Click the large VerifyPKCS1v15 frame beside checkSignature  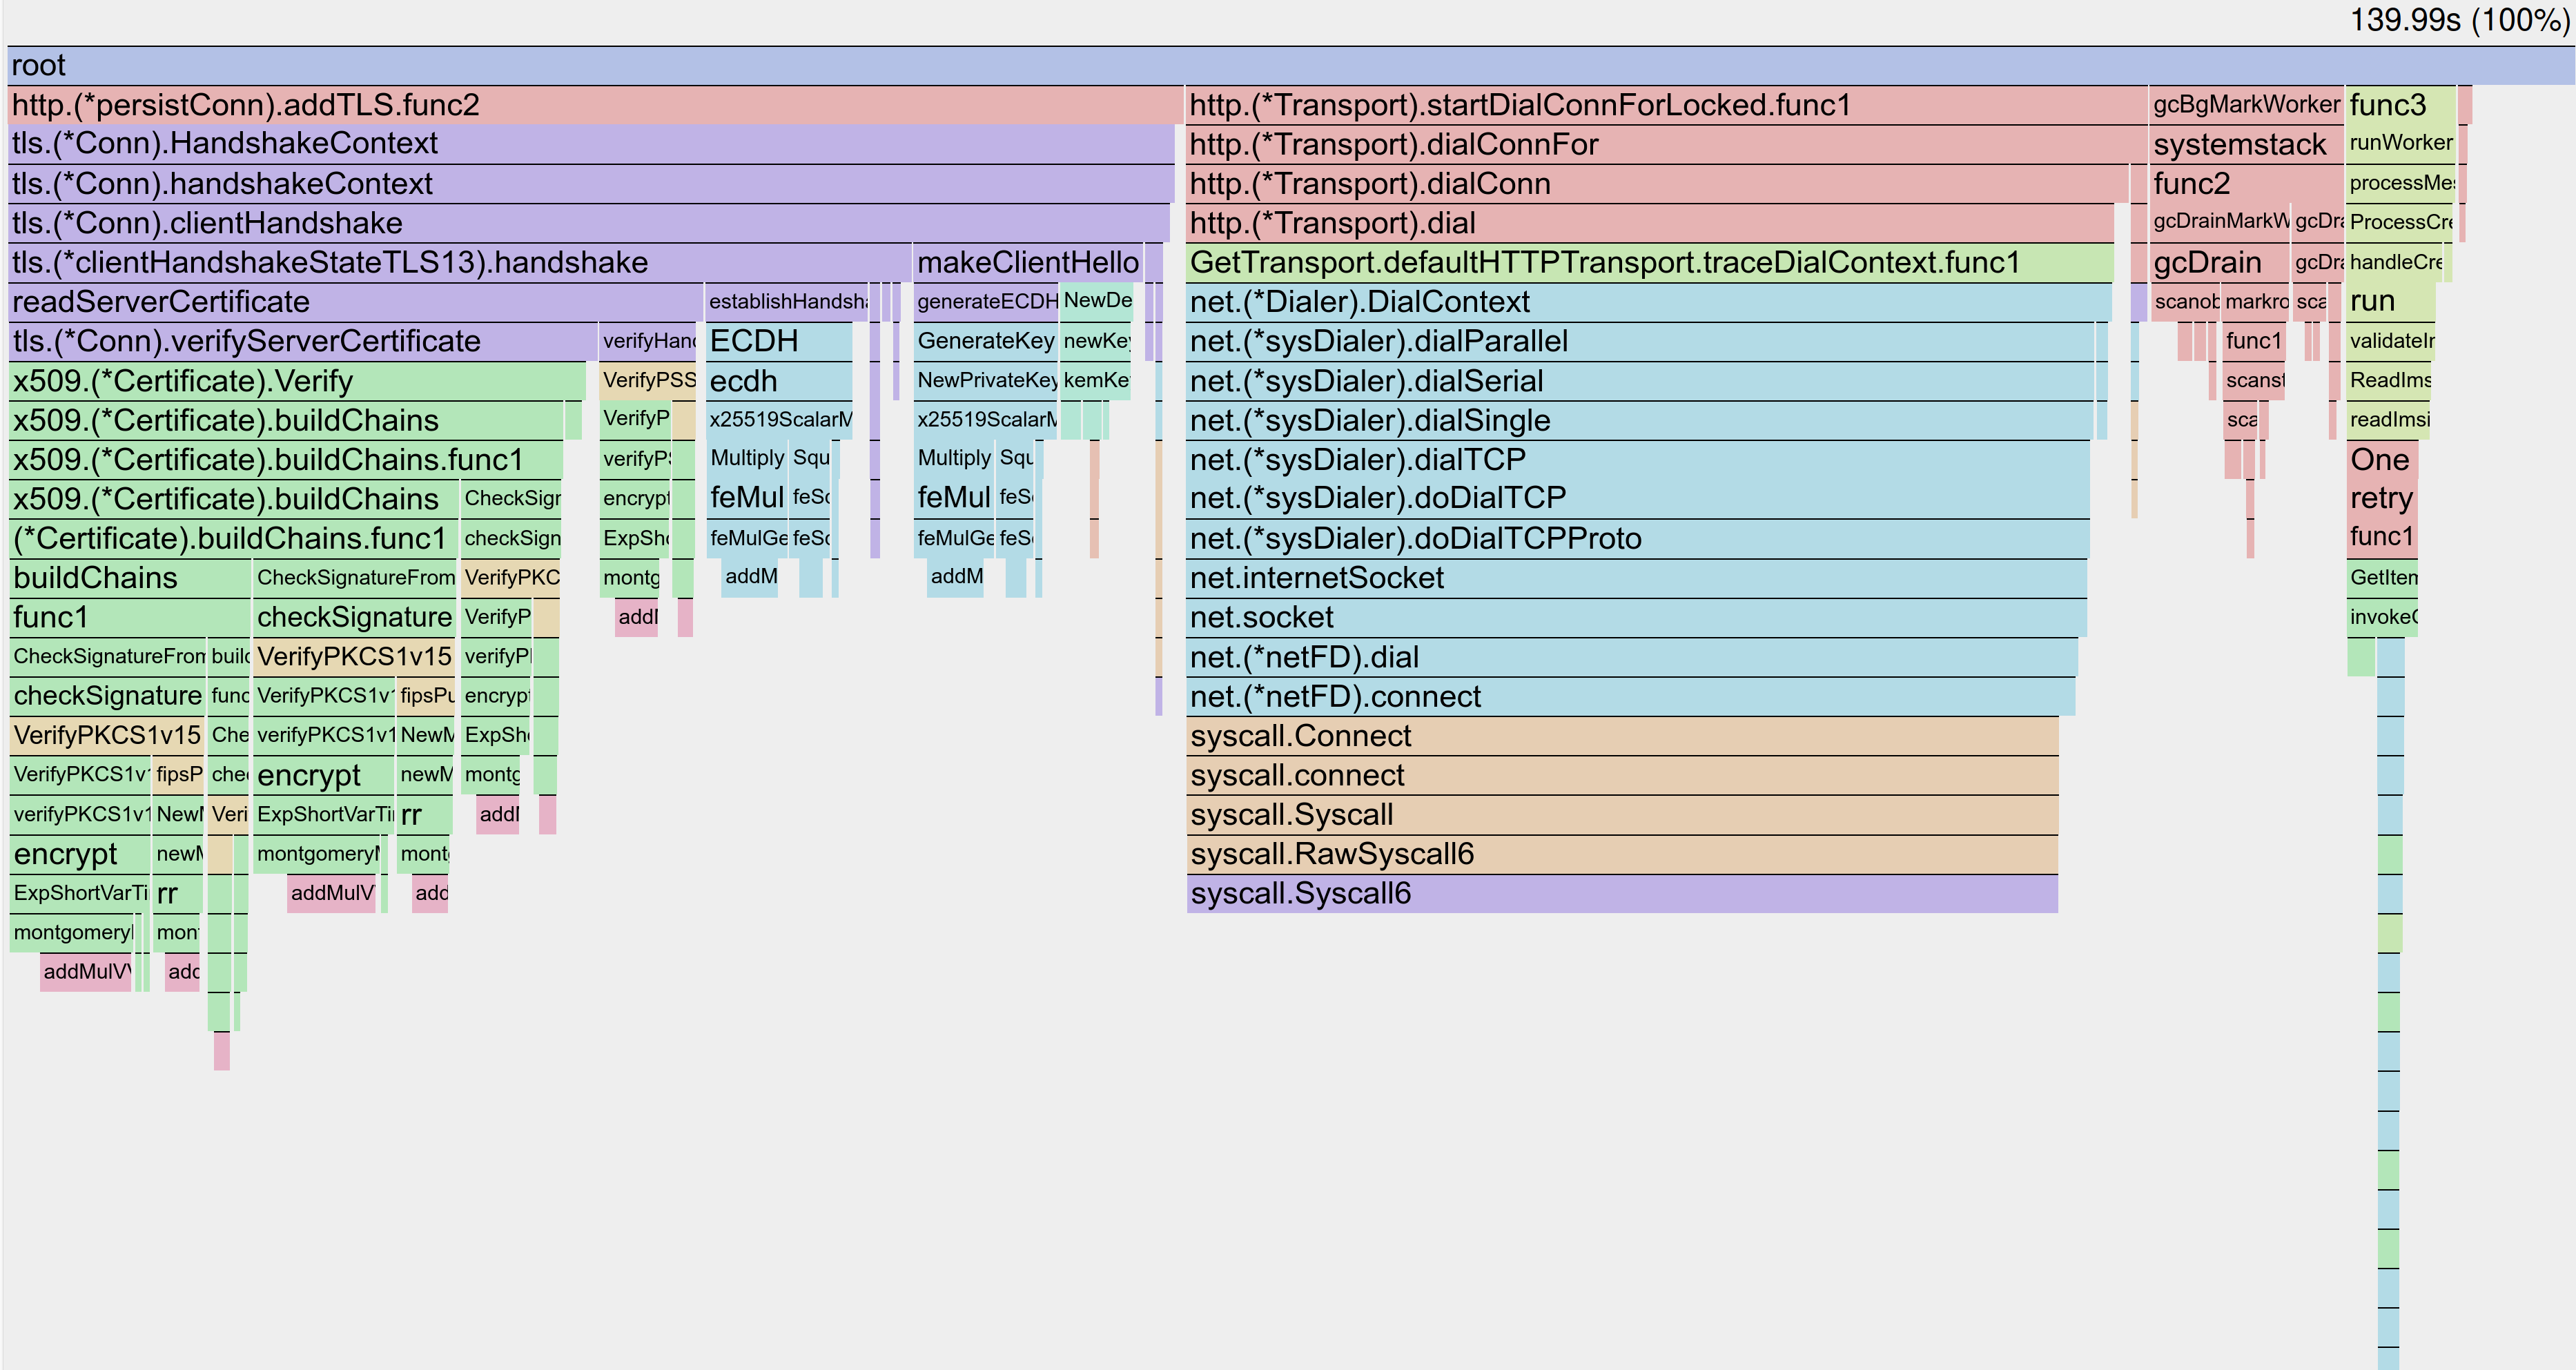tap(354, 657)
